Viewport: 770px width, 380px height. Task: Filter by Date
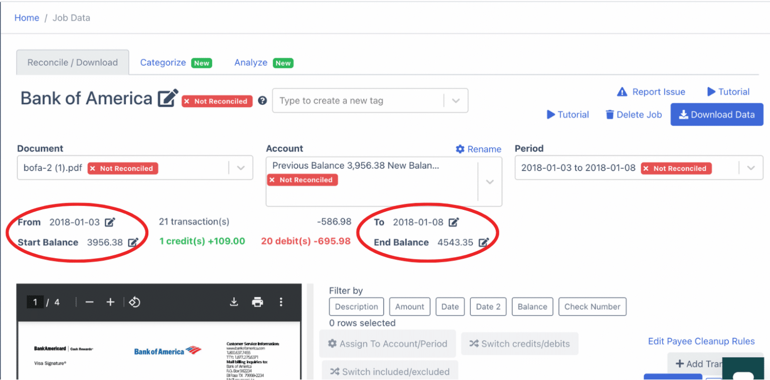click(x=450, y=307)
